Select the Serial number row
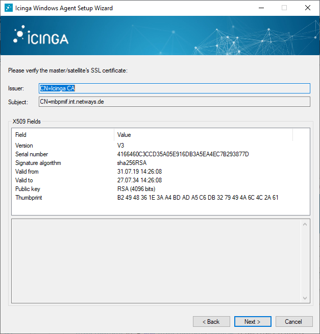This screenshot has height=334, width=320. click(x=32, y=154)
